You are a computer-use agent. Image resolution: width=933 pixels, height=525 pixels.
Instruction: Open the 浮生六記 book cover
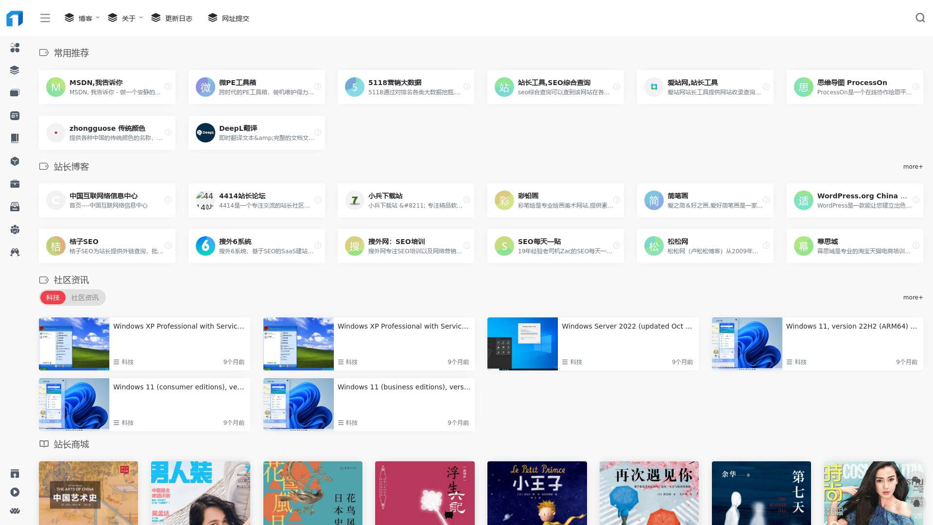pyautogui.click(x=425, y=493)
